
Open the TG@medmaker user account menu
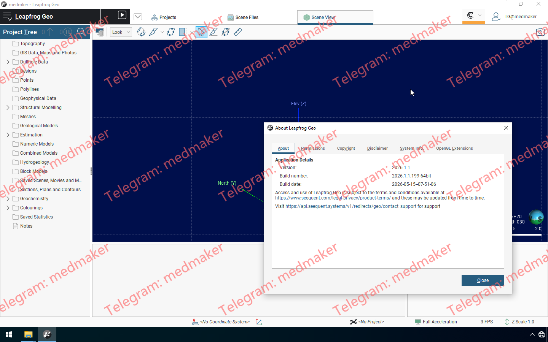click(x=514, y=17)
